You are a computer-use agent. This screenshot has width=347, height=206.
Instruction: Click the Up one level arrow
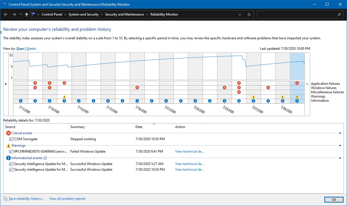pyautogui.click(x=26, y=14)
